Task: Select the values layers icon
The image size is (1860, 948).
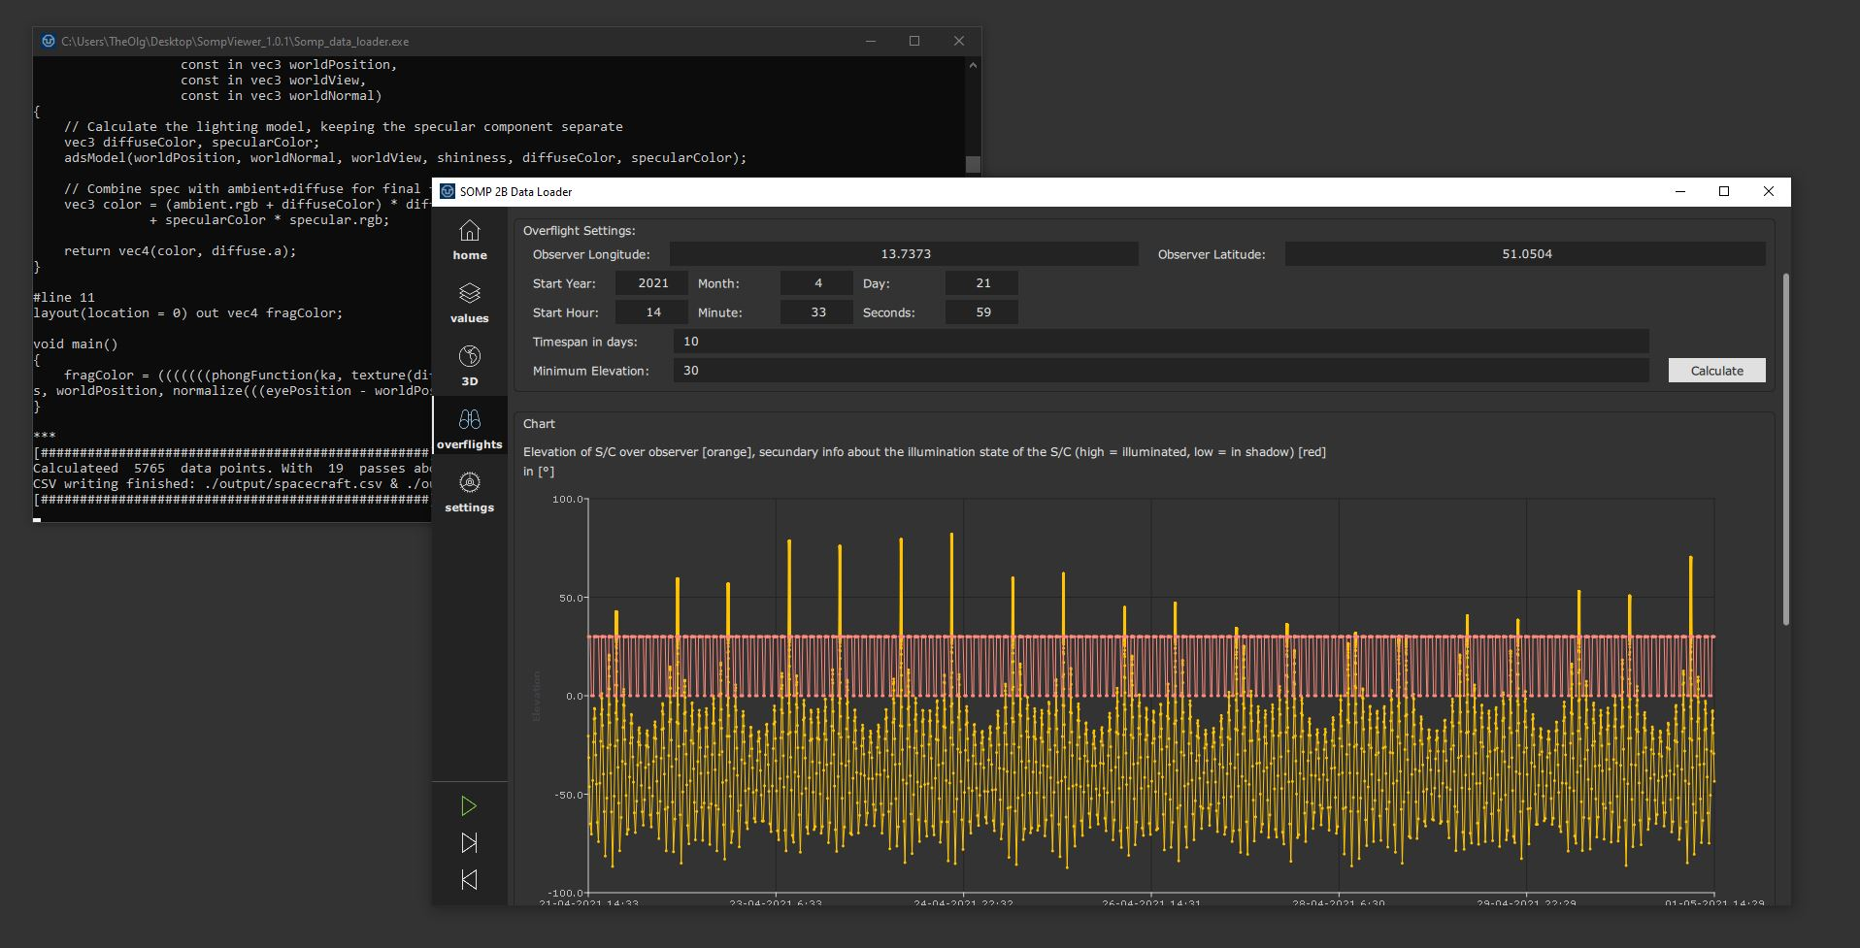Action: [469, 303]
